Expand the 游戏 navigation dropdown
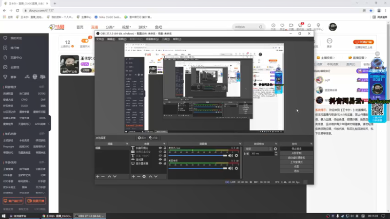Viewport: 390px width, 219px height. (143, 27)
